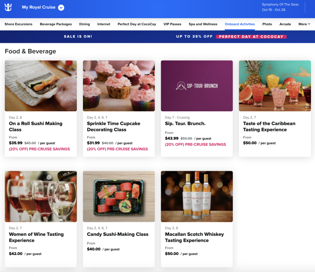The width and height of the screenshot is (315, 272).
Task: Click the $50.00 price under Macallan Scotch Whiskey
Action: 172,254
